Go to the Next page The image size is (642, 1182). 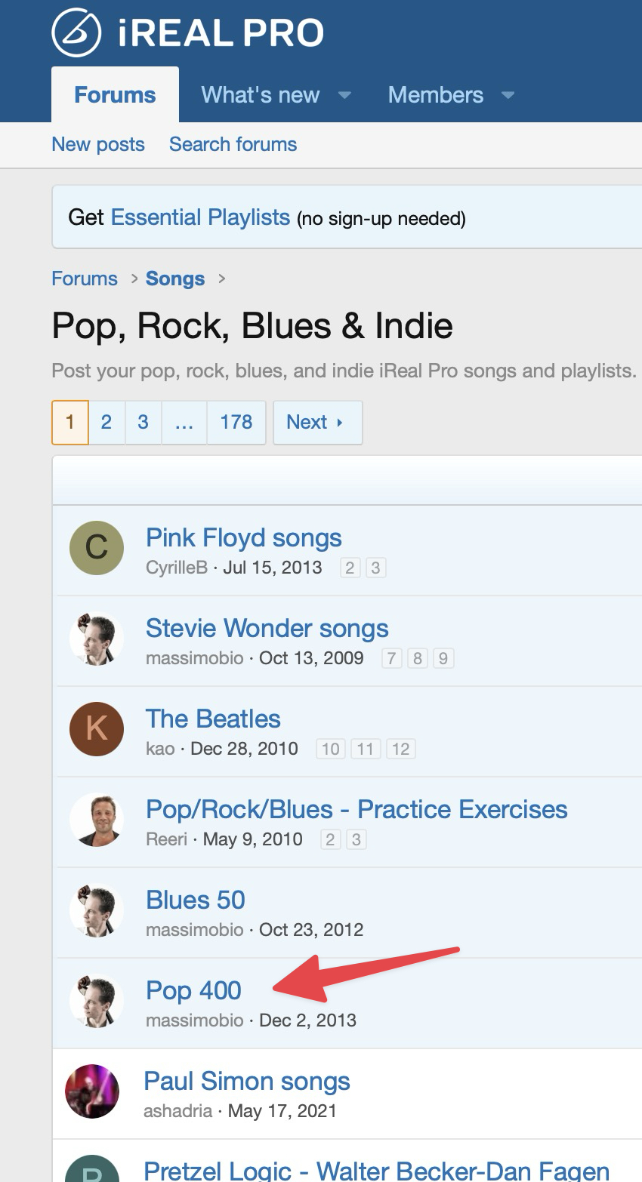coord(316,423)
